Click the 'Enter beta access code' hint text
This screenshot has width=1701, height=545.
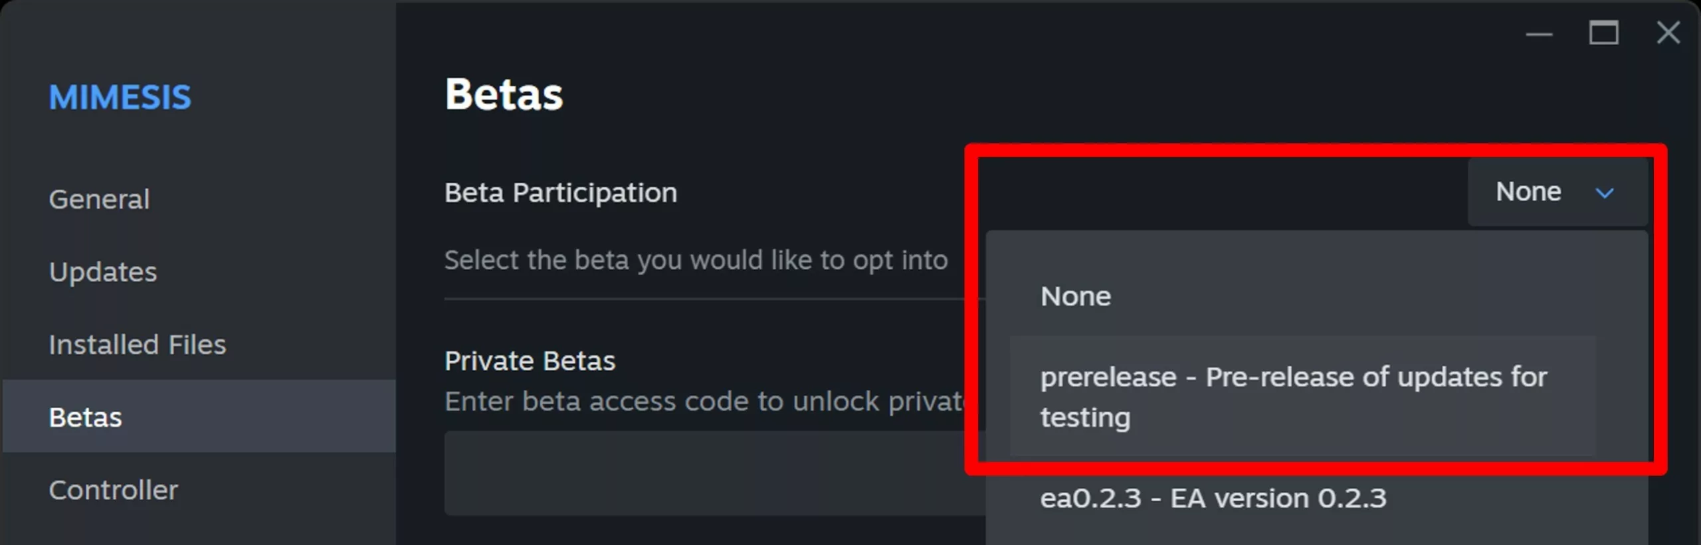click(x=704, y=402)
